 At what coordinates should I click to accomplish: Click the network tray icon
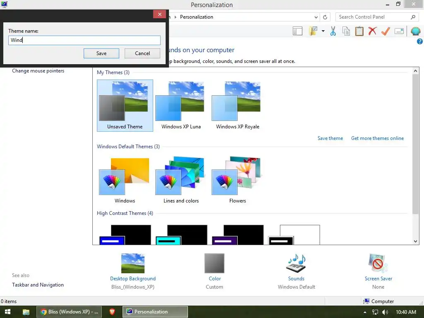(375, 312)
